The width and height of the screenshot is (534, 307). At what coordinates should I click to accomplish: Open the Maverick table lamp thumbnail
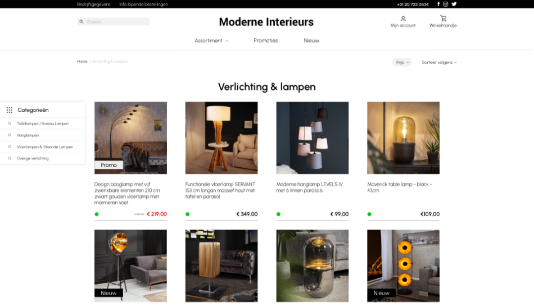[403, 138]
